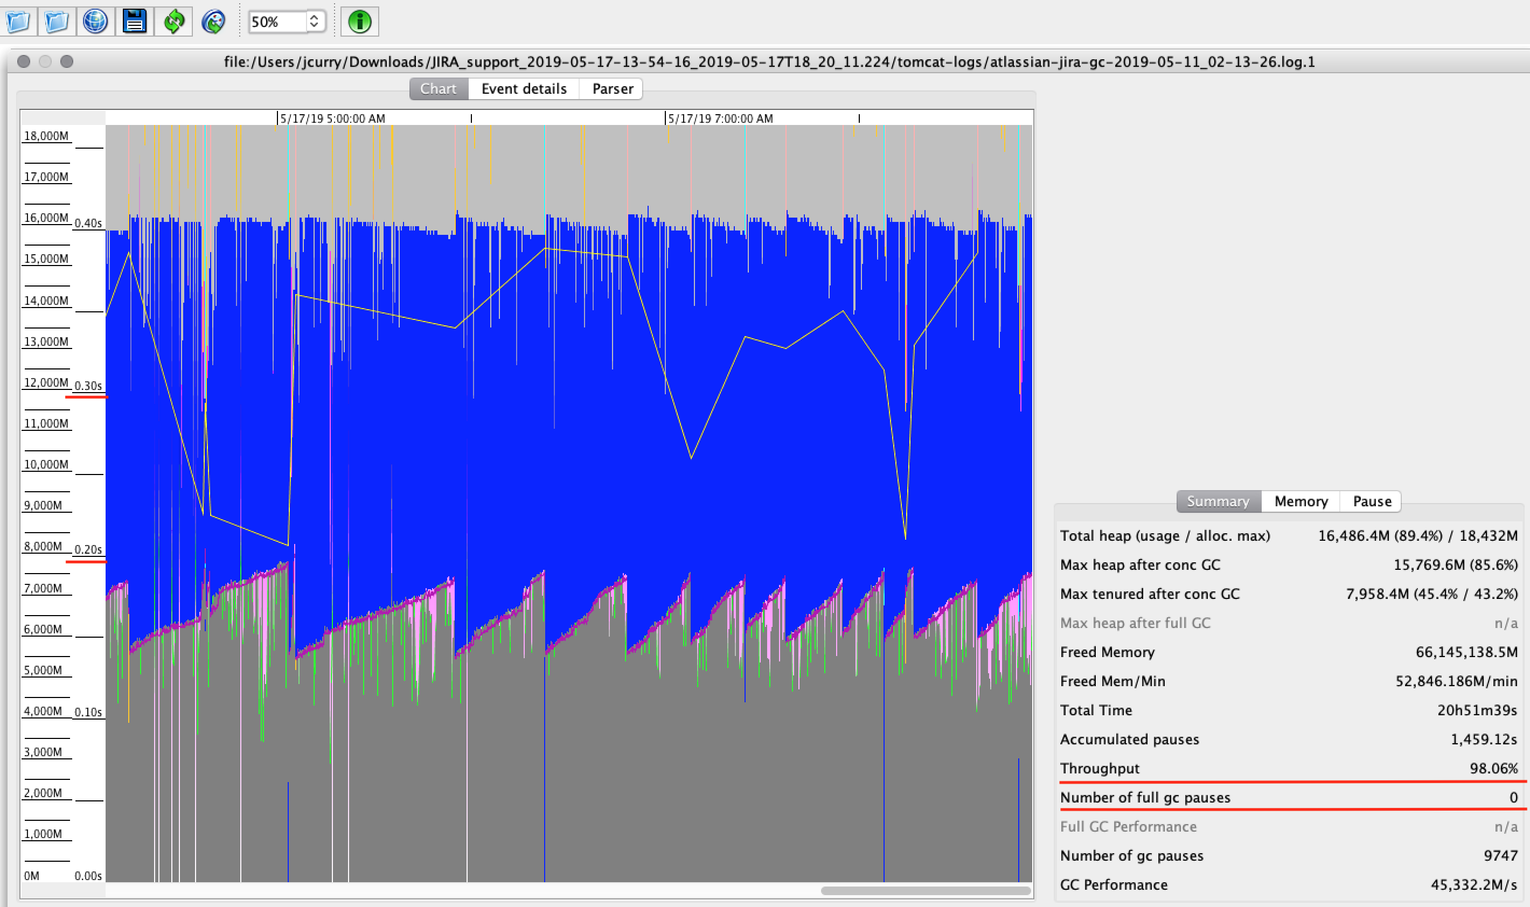Click the "0.10s" pause axis label
This screenshot has width=1530, height=907.
88,712
